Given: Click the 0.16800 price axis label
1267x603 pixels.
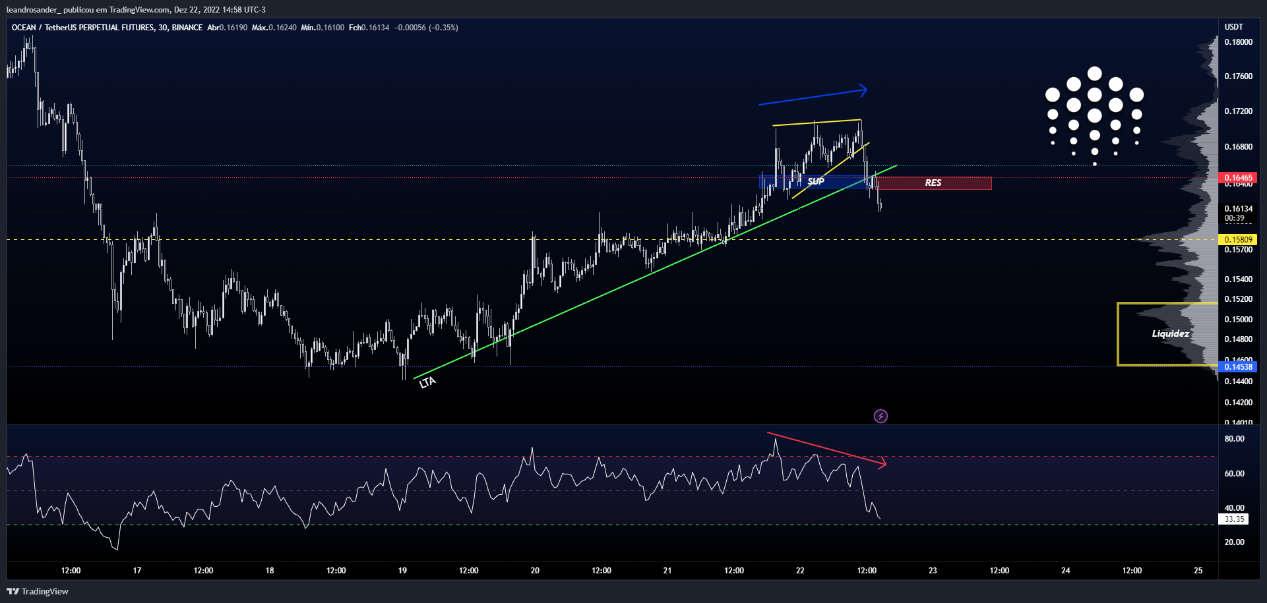Looking at the screenshot, I should tap(1238, 147).
